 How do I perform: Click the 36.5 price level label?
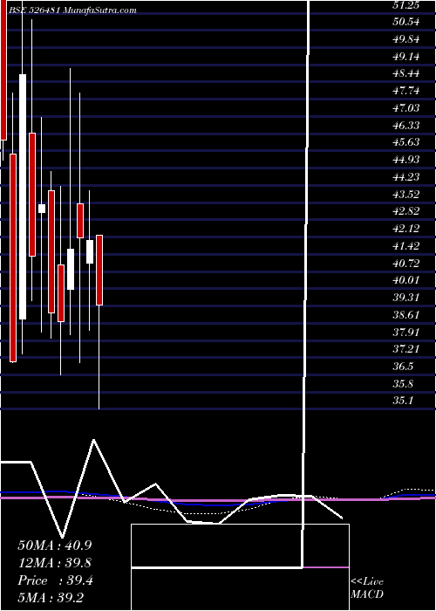[x=403, y=367]
